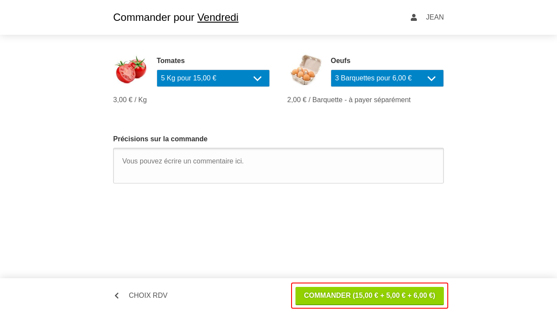Viewport: 557px width, 313px height.
Task: Click the order comment text area
Action: coord(278,166)
